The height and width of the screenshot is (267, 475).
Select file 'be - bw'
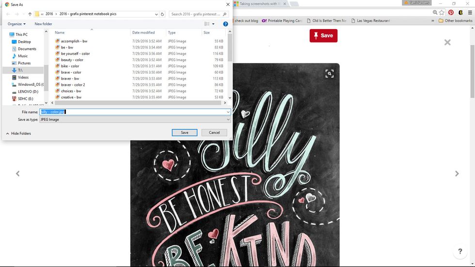[x=67, y=47]
